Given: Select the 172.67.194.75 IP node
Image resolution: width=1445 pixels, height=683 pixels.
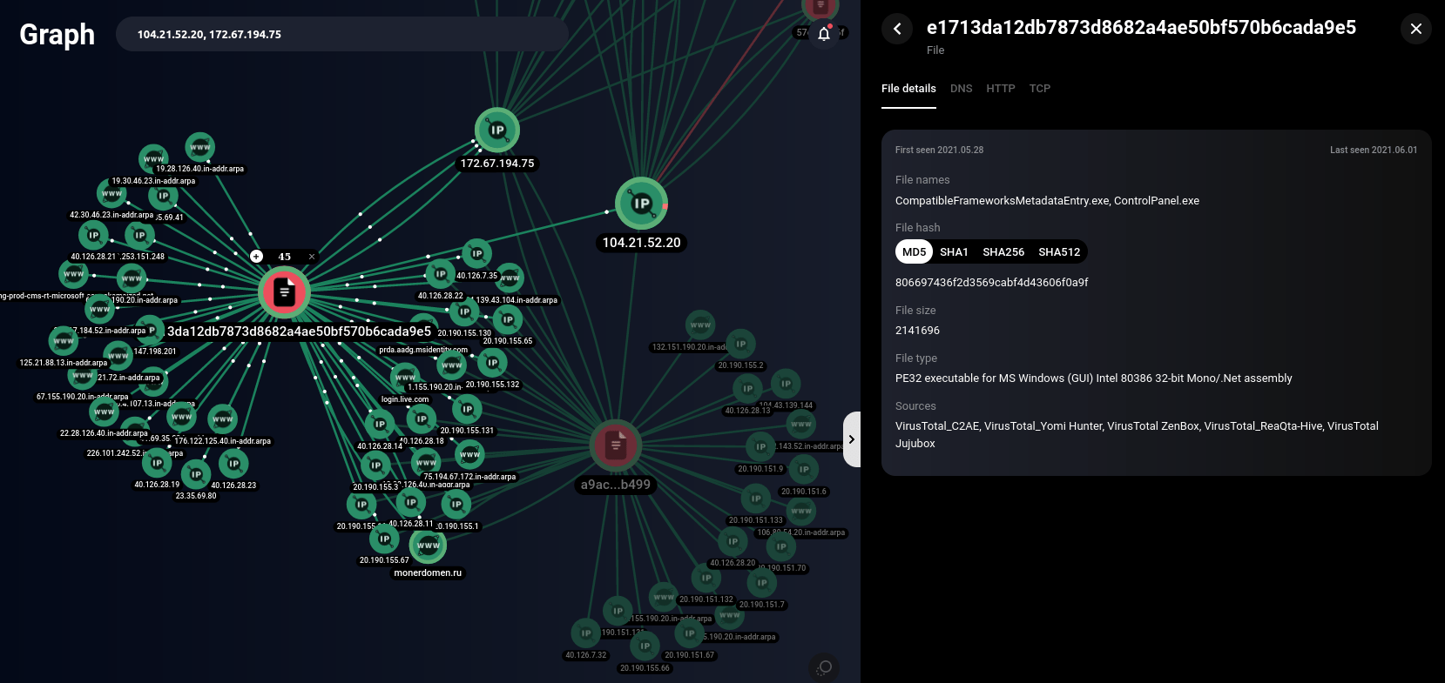Looking at the screenshot, I should pos(497,130).
